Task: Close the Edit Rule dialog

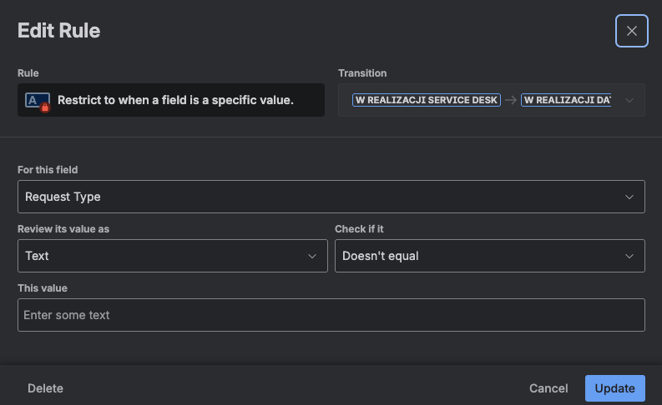Action: pos(631,31)
